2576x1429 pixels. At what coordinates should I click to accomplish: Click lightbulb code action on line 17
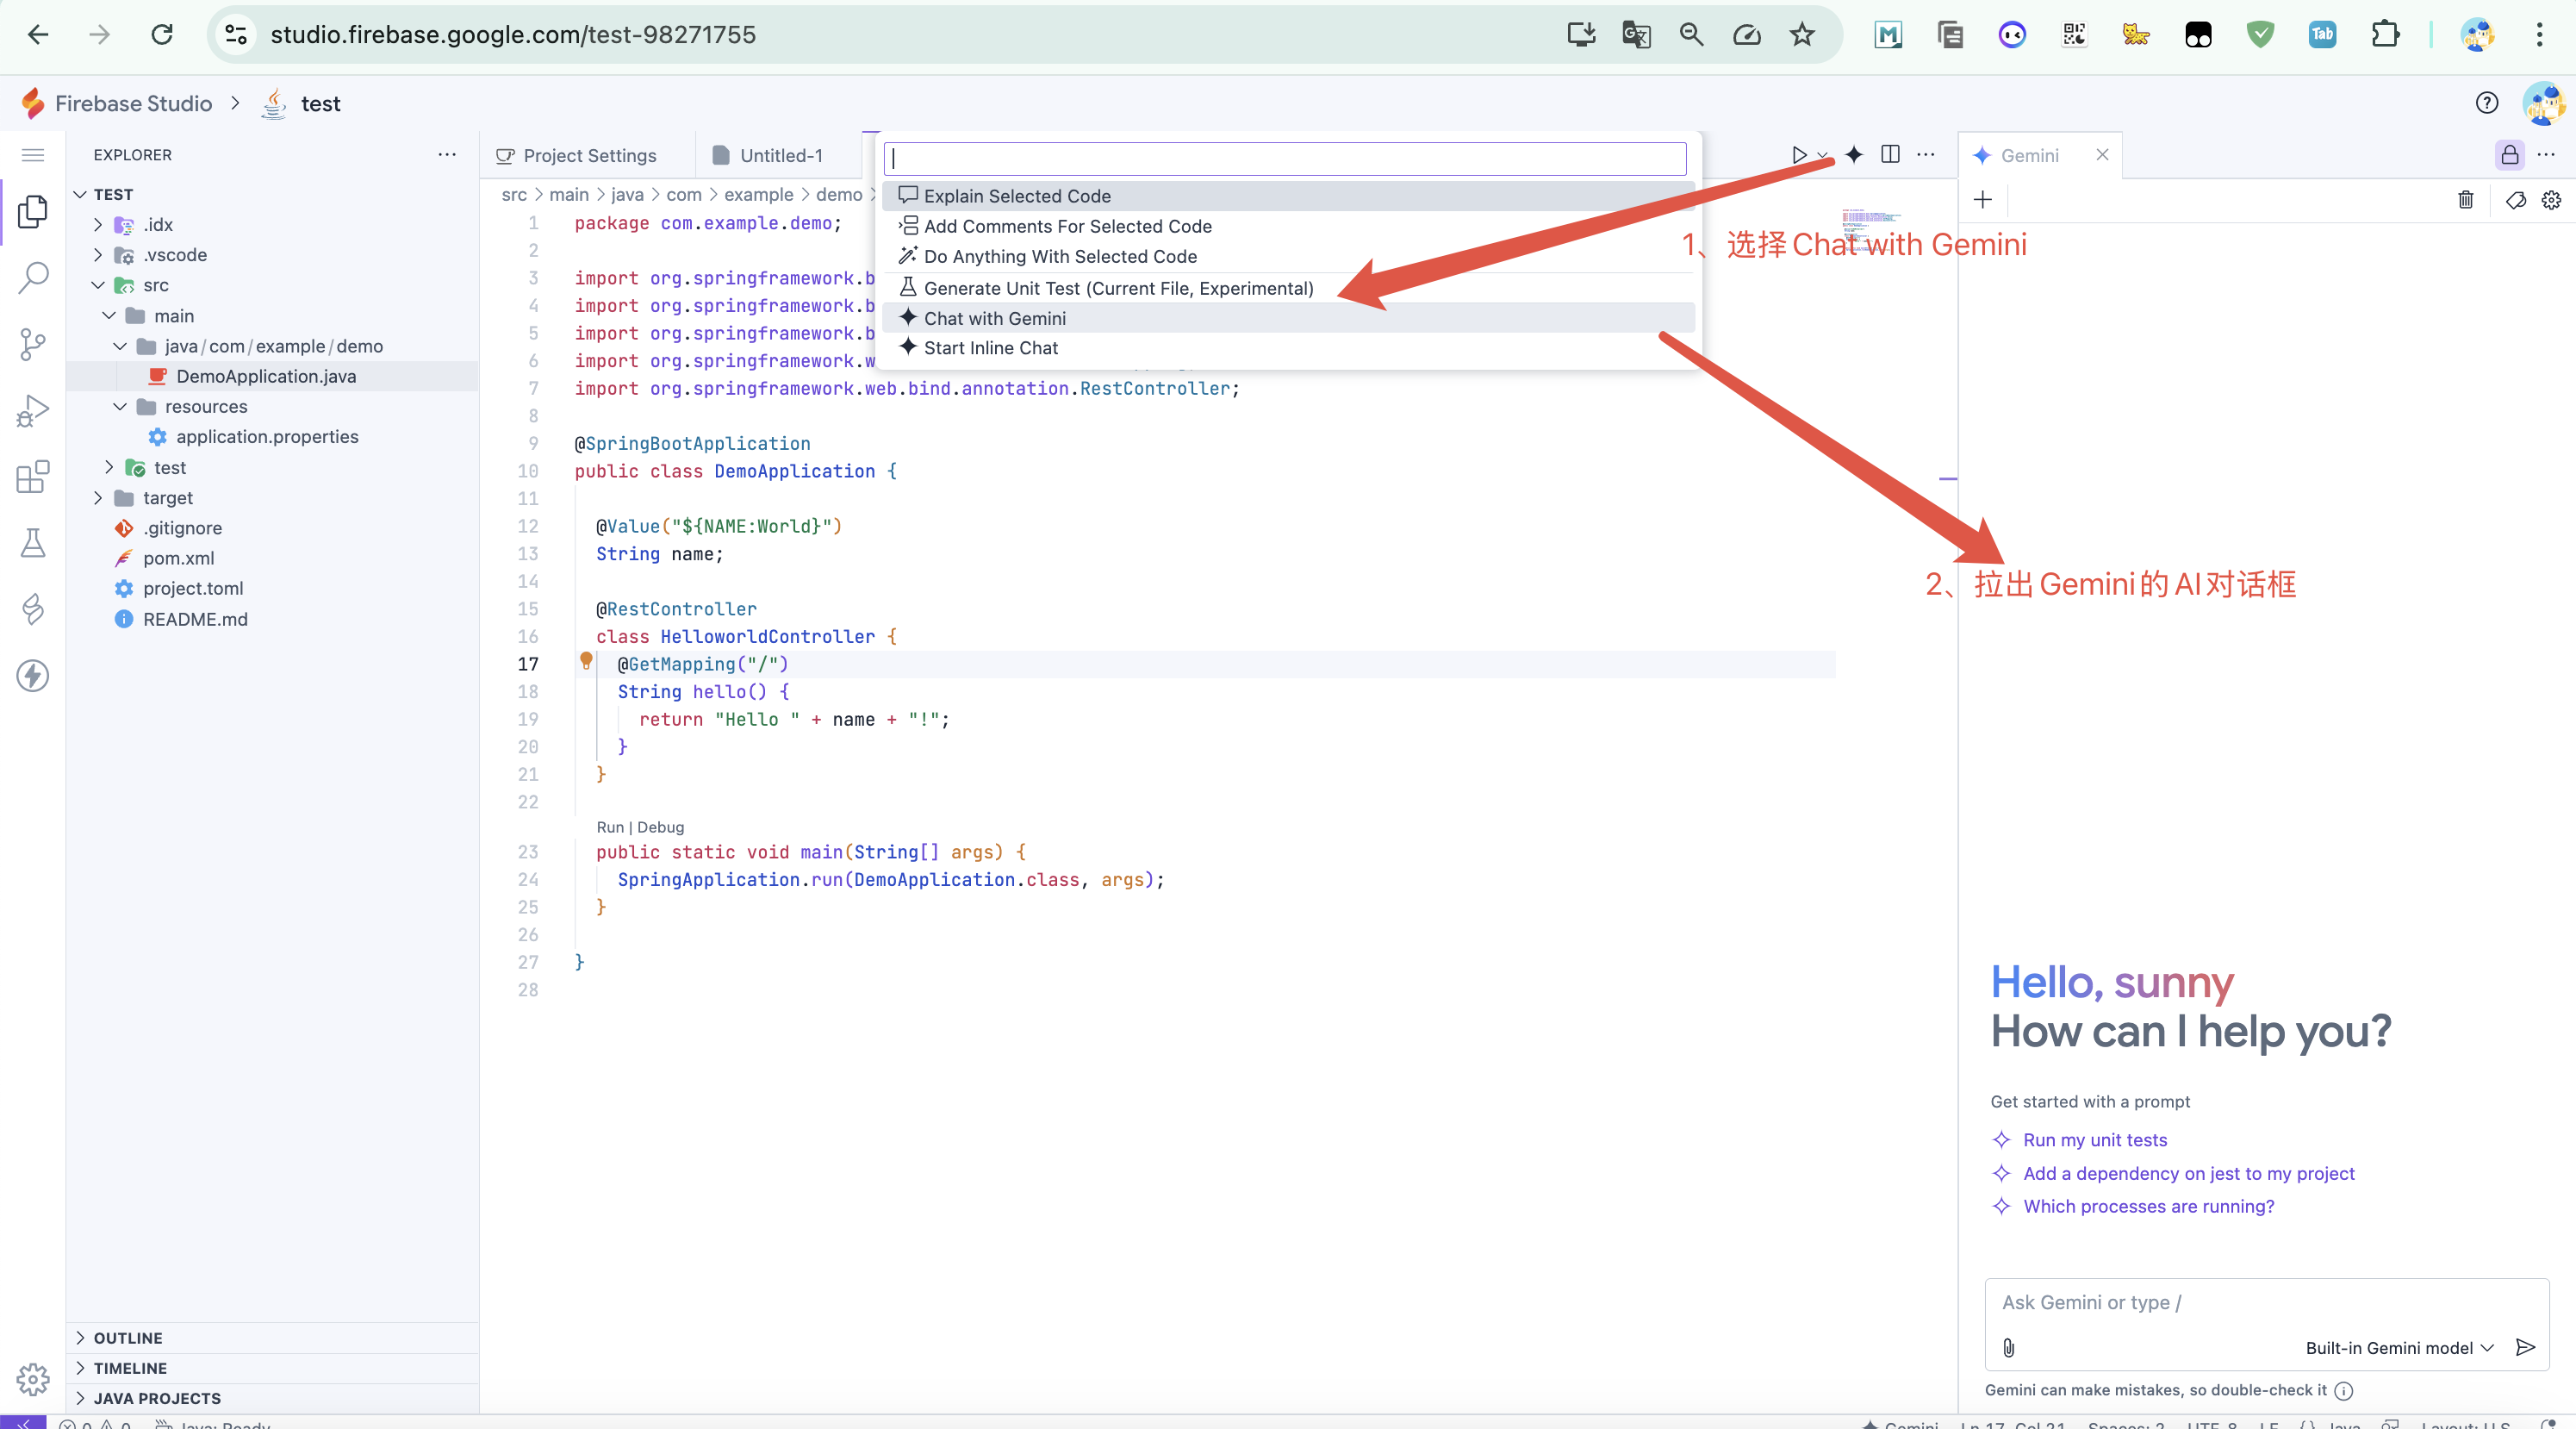tap(587, 660)
